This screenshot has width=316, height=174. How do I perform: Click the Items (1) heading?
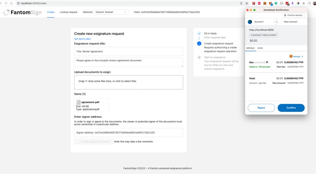tap(80, 94)
